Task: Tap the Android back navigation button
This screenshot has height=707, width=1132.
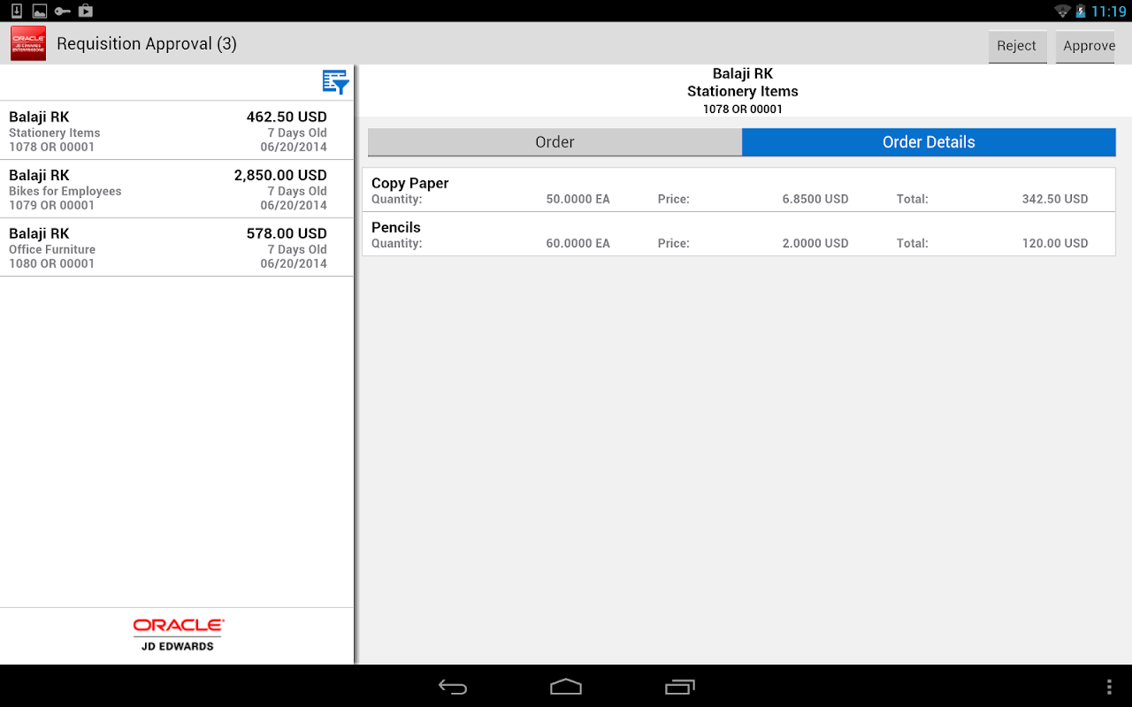Action: [453, 687]
